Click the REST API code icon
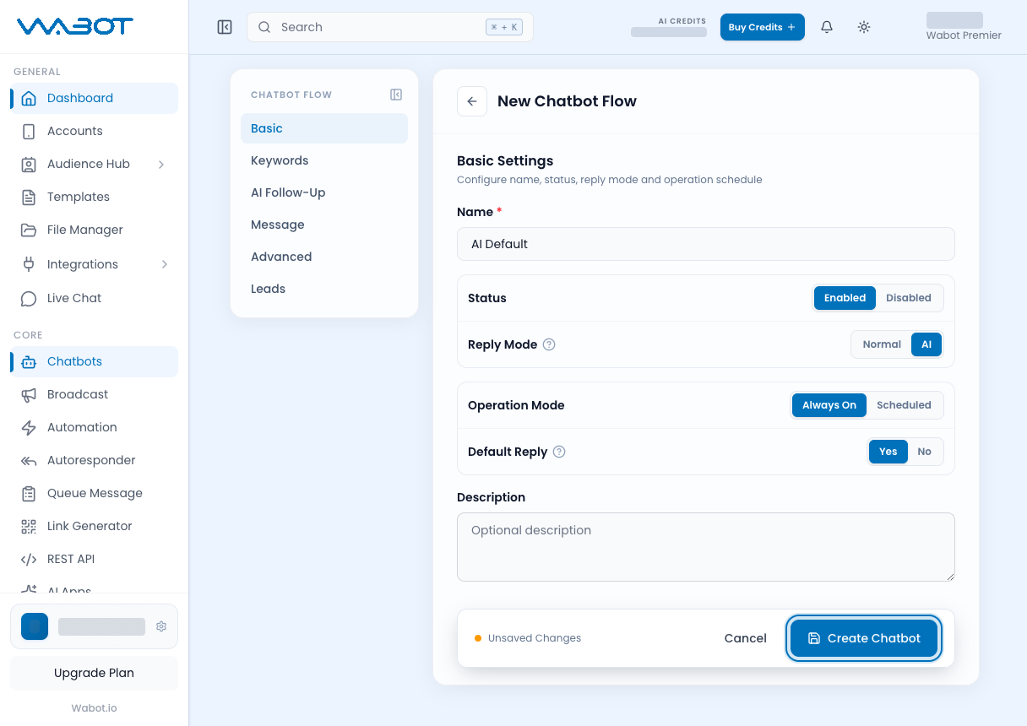Viewport: 1027px width, 726px height. (29, 559)
